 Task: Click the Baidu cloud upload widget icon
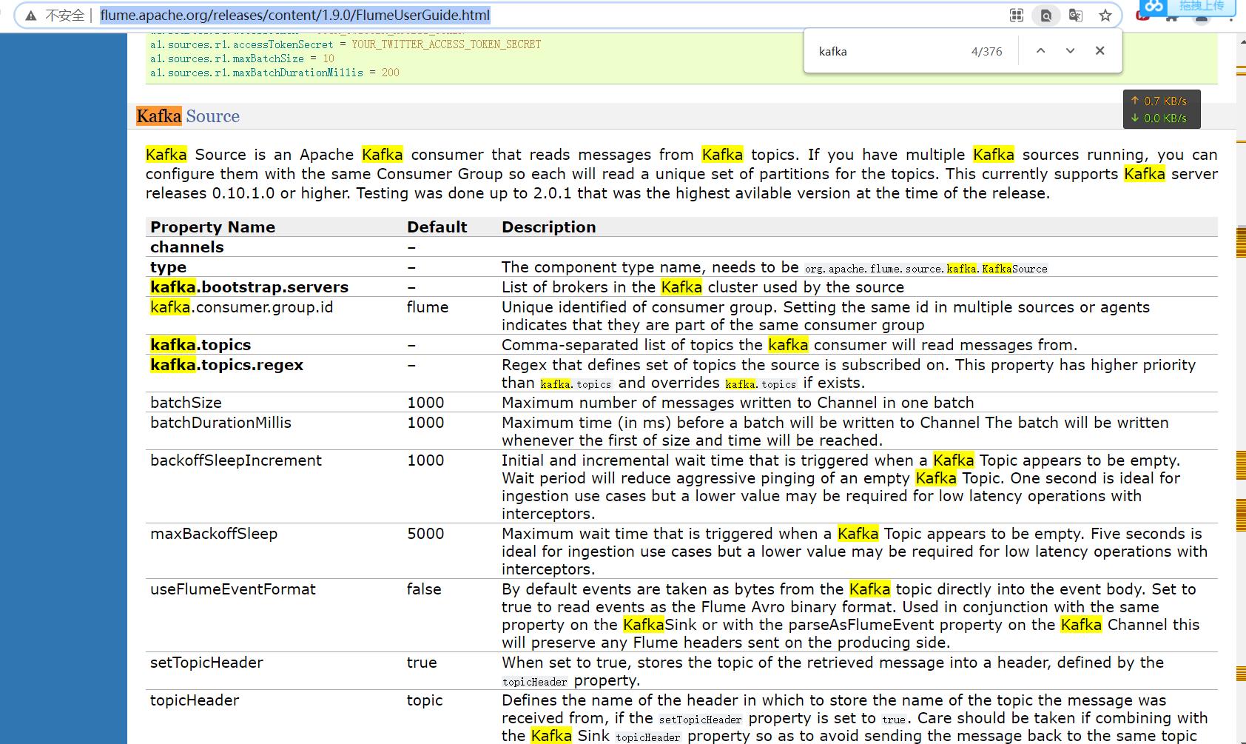[1155, 7]
